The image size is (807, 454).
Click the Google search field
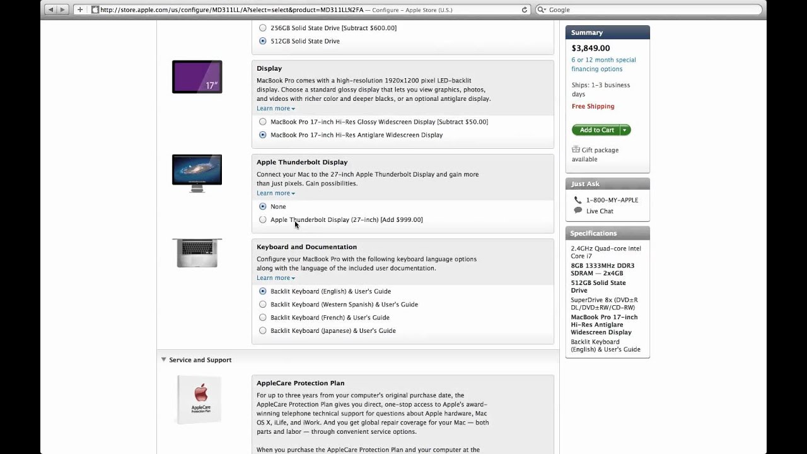tap(649, 9)
